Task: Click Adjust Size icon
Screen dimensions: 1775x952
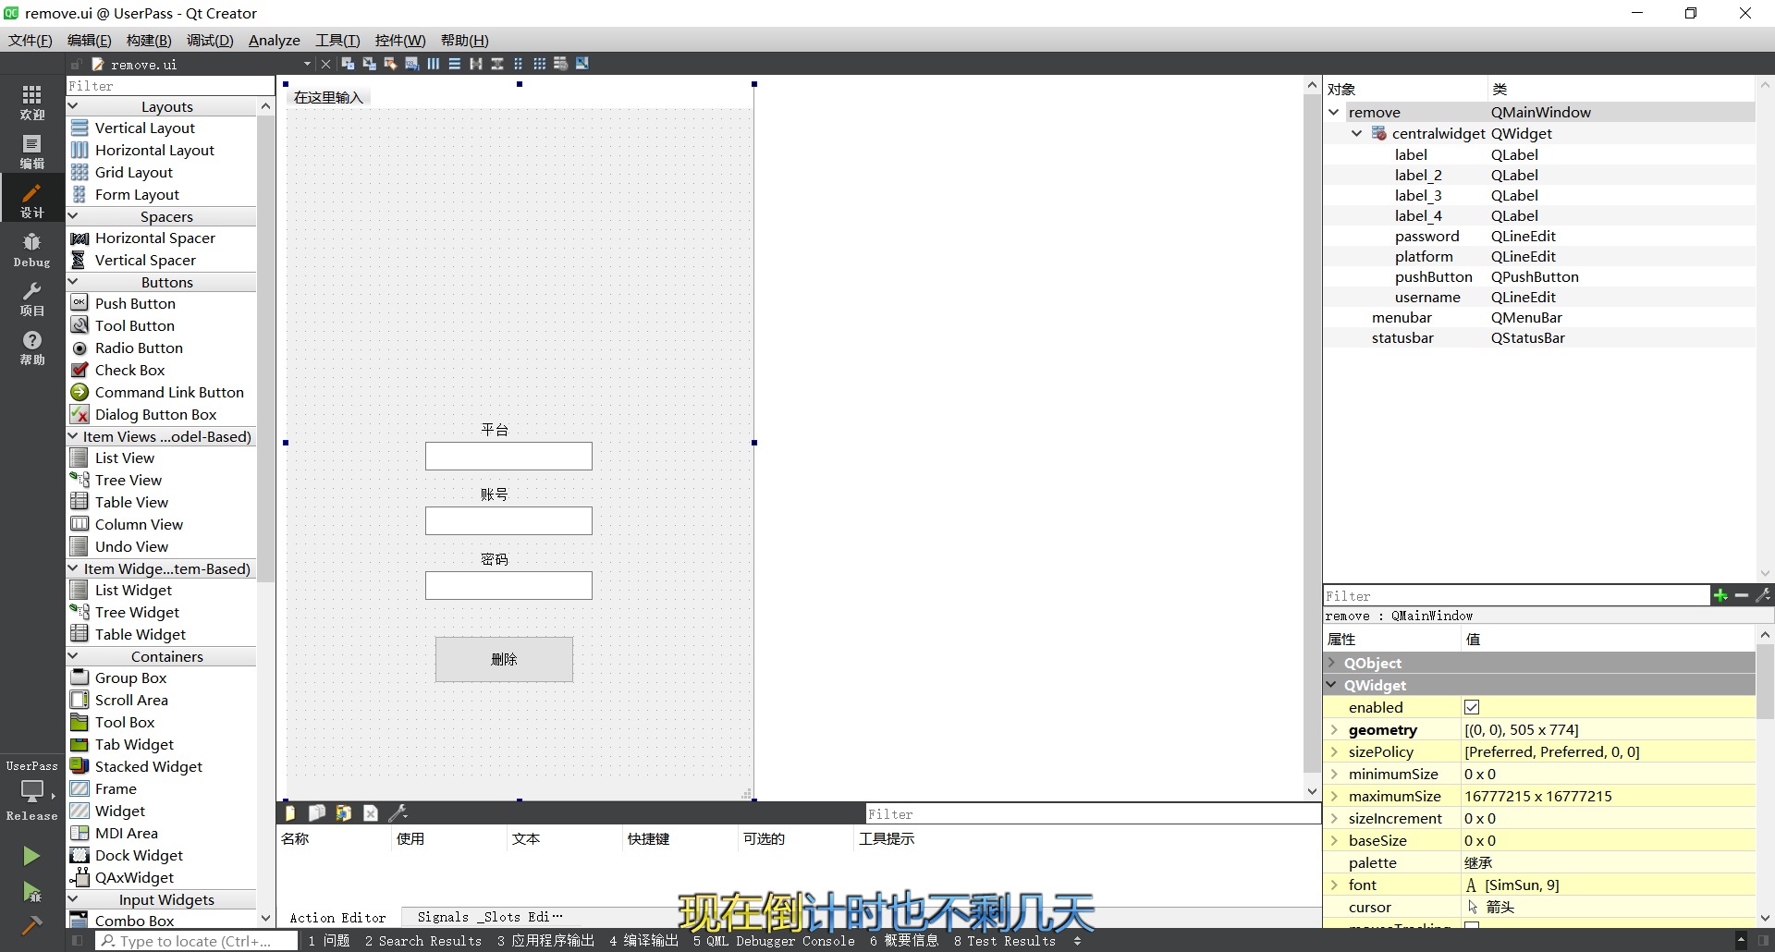Action: coord(581,64)
